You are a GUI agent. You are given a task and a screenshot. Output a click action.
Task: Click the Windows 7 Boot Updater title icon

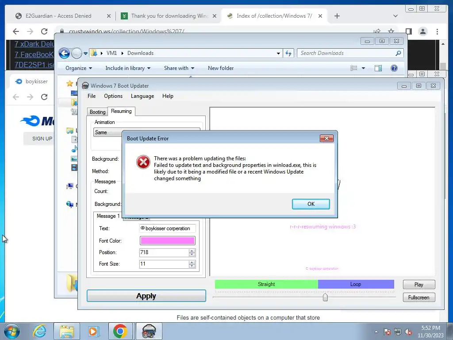(x=85, y=85)
